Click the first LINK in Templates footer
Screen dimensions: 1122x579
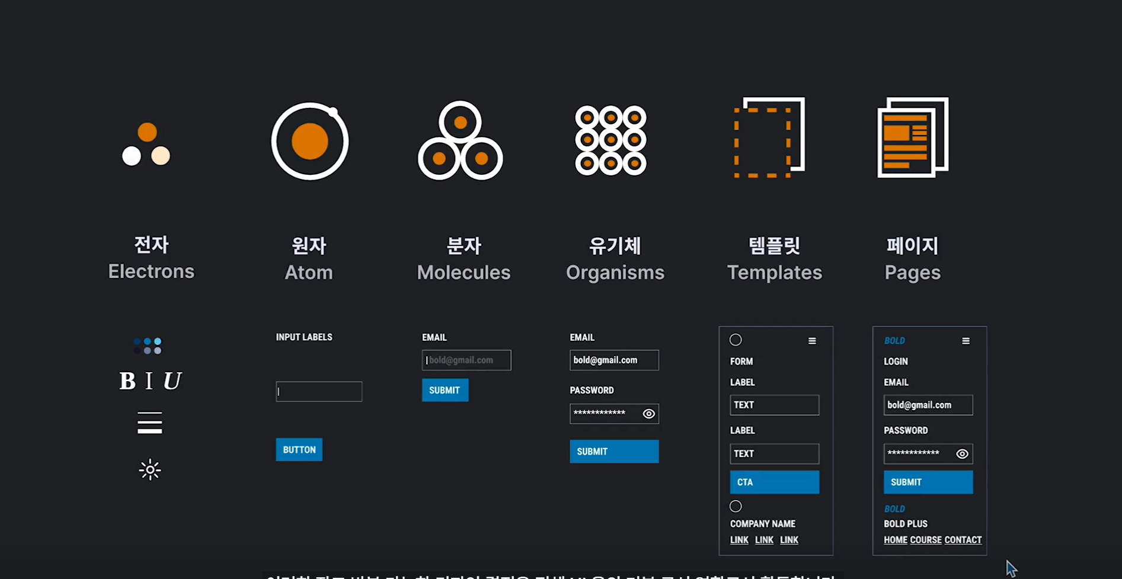pyautogui.click(x=739, y=540)
